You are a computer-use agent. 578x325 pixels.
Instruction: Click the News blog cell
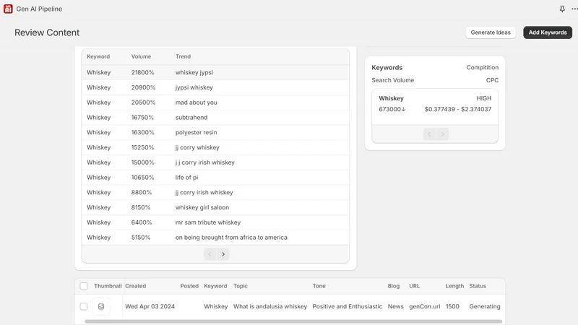pyautogui.click(x=395, y=306)
